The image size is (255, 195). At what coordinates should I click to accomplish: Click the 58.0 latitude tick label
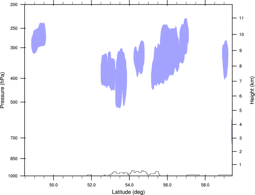205,185
